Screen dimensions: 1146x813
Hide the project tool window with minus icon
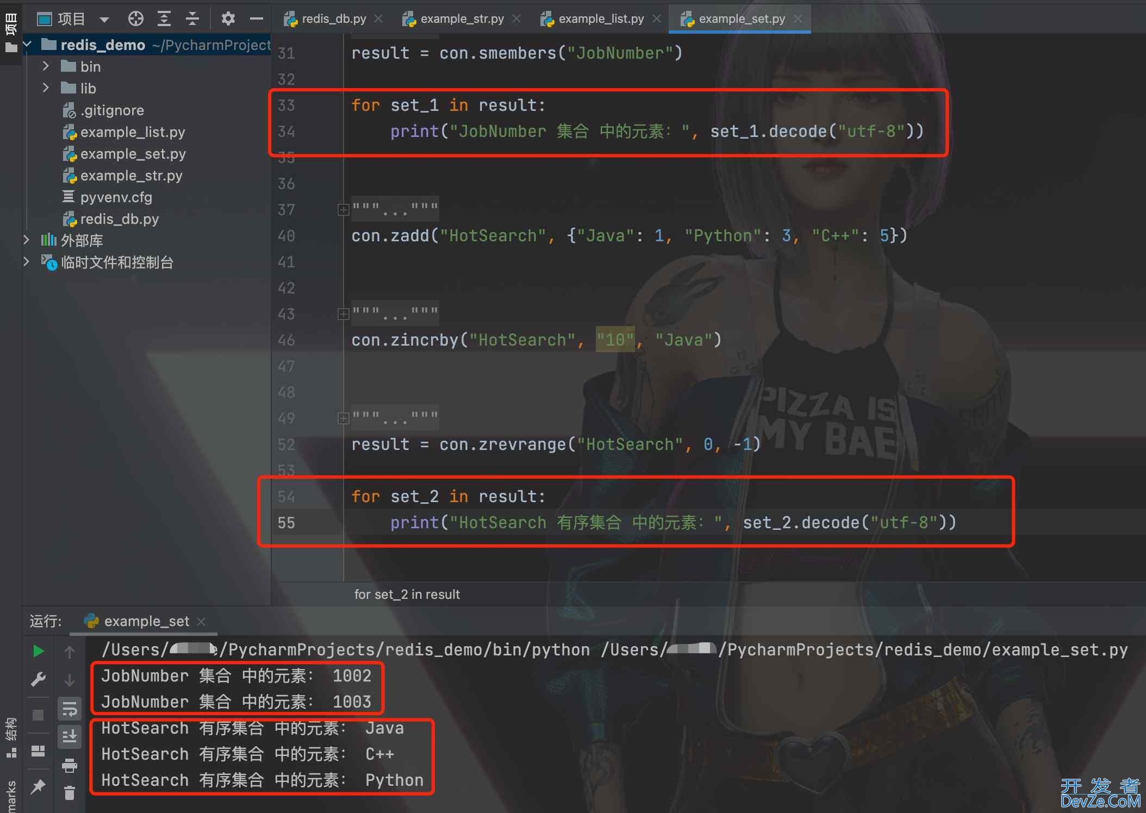tap(256, 19)
